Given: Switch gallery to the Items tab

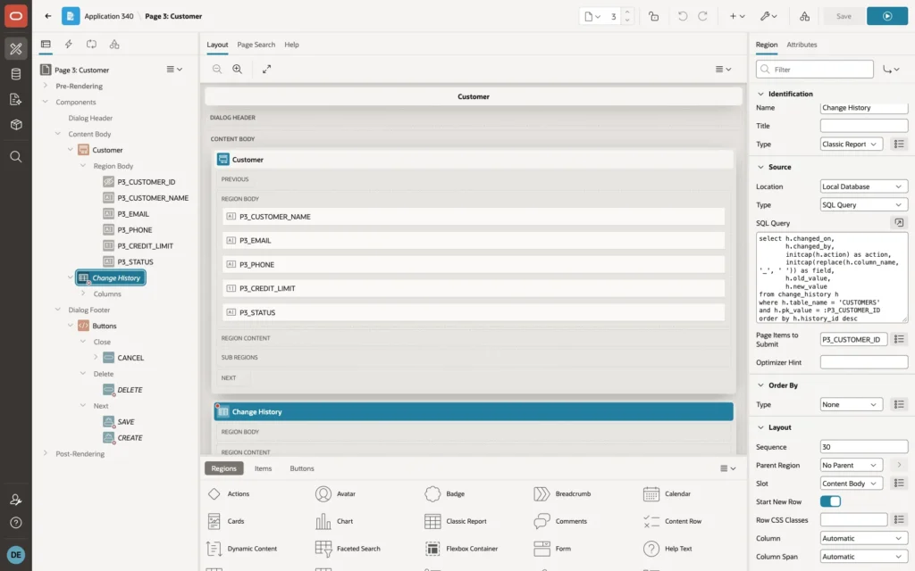Looking at the screenshot, I should pos(263,468).
